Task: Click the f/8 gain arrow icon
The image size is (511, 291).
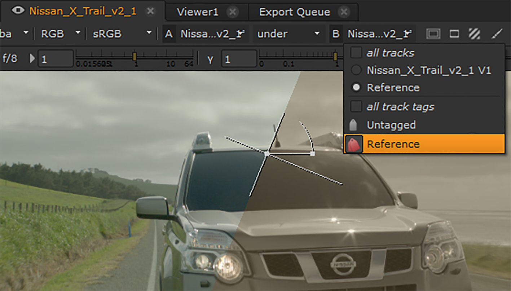Action: tap(32, 58)
